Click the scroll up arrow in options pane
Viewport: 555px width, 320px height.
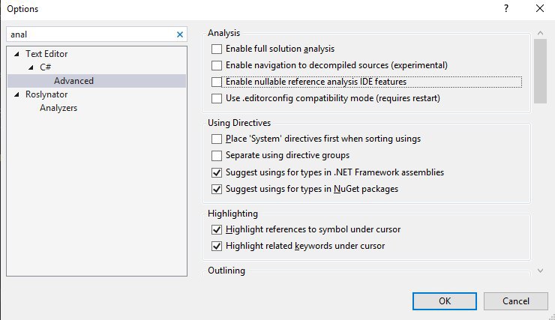pos(540,33)
